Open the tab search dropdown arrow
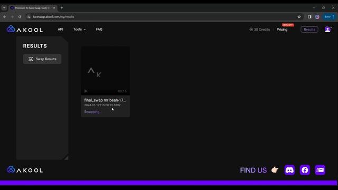 (x=4, y=8)
